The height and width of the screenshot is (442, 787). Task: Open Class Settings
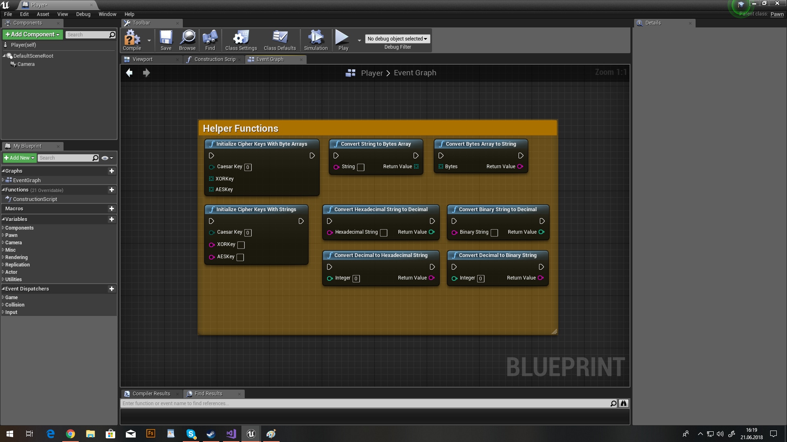tap(241, 40)
